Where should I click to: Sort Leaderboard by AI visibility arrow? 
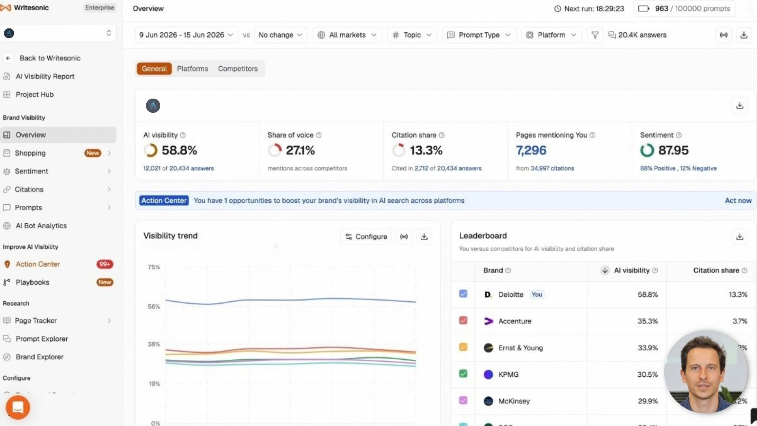pyautogui.click(x=605, y=271)
